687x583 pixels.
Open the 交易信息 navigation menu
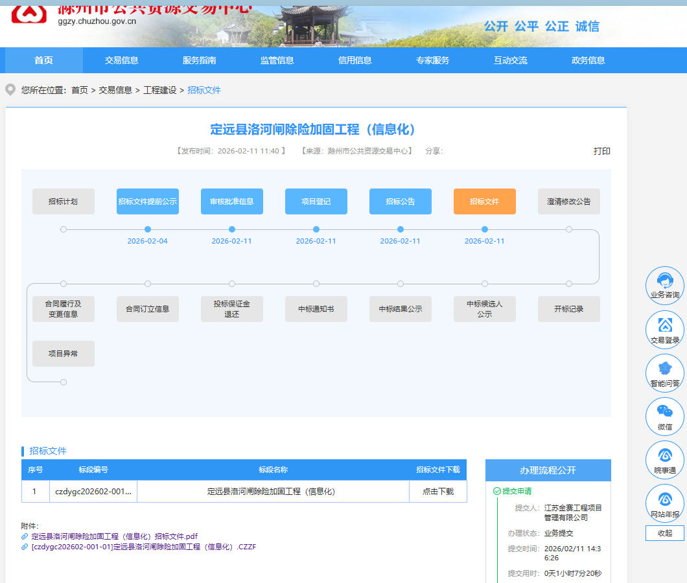[121, 60]
